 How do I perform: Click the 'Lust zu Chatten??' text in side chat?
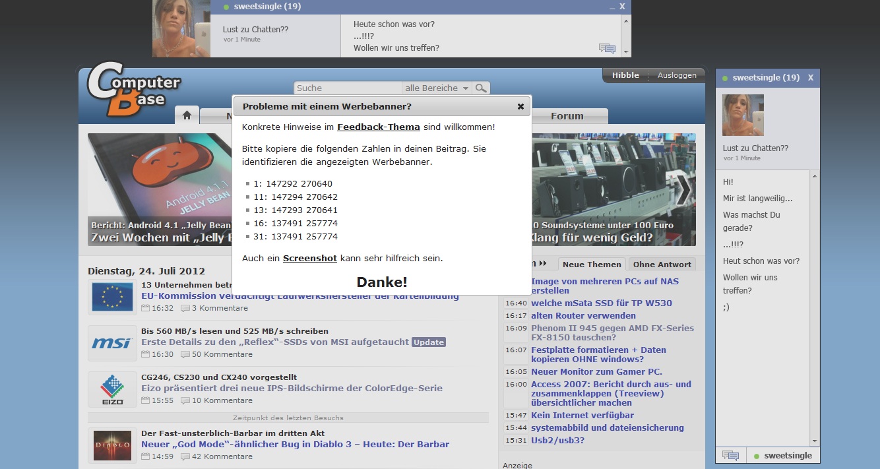(x=755, y=148)
